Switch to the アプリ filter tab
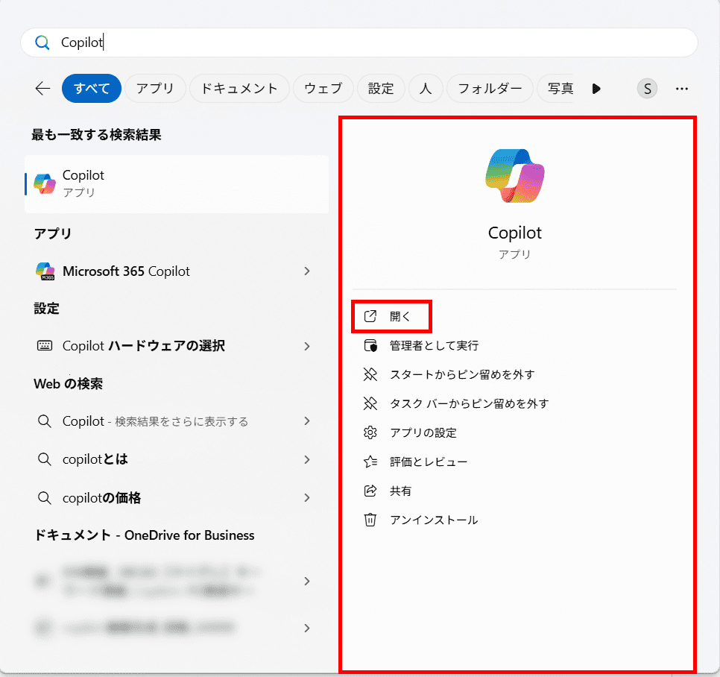 pos(155,88)
